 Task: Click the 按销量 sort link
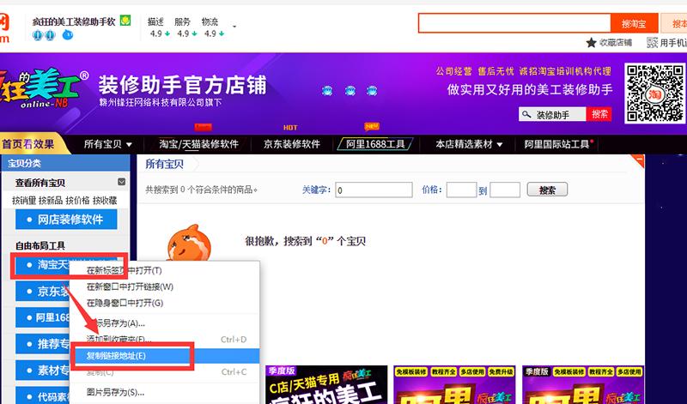(x=24, y=200)
